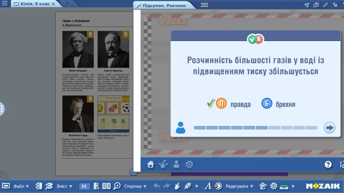The width and height of the screenshot is (344, 193).
Task: Click the quiz progress bar
Action: (x=255, y=128)
